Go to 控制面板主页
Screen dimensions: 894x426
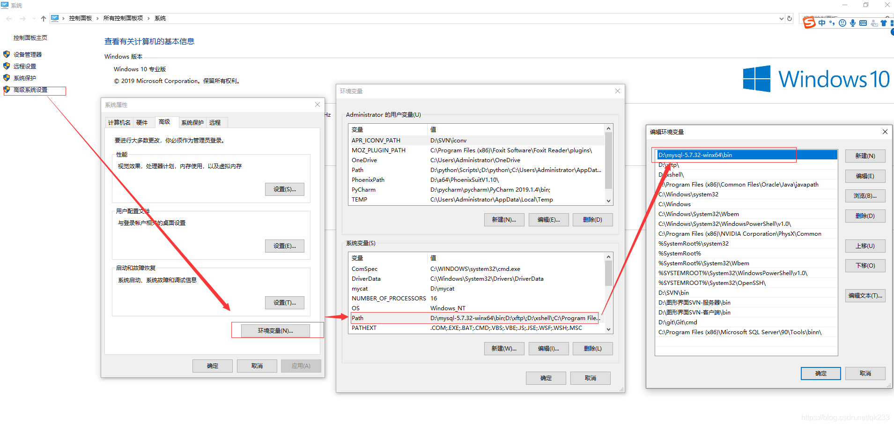pos(30,37)
